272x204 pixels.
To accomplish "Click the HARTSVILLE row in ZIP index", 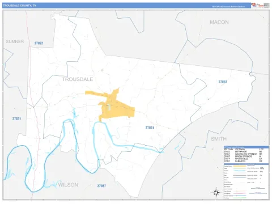I will pos(244,159).
